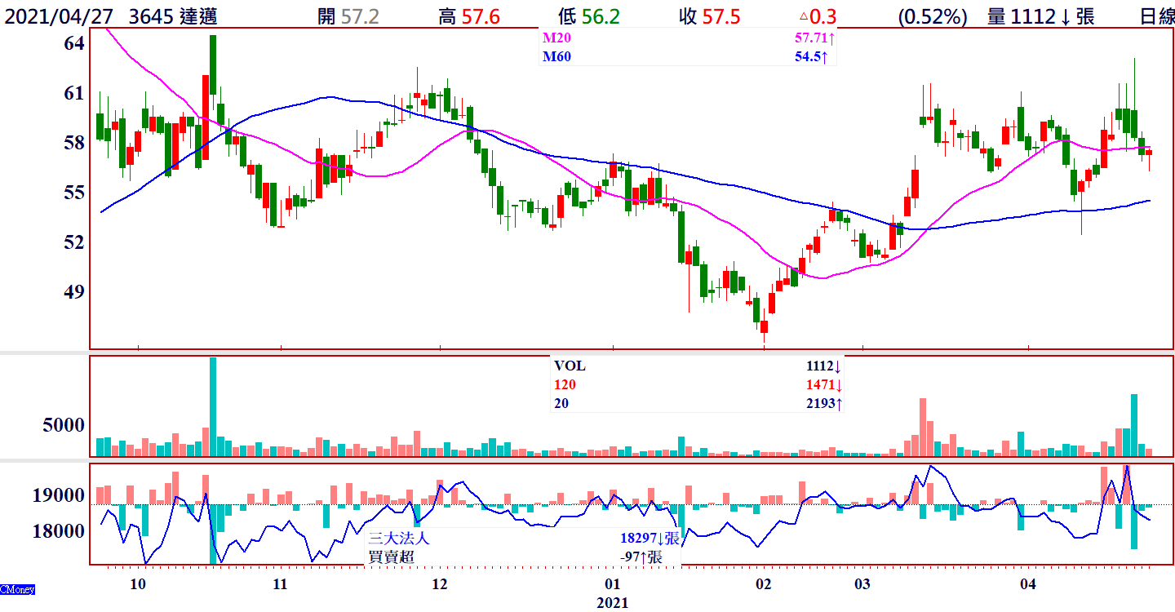The image size is (1175, 612).
Task: Click the year label 2021
Action: click(x=612, y=603)
